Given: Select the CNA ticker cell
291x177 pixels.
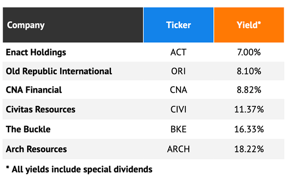Looking at the screenshot, I should pyautogui.click(x=178, y=90).
